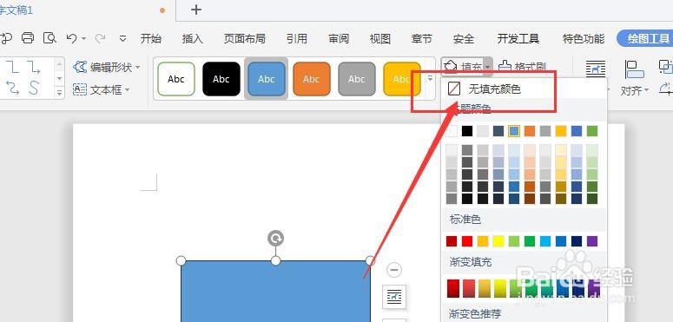Click the rotation handle above the rectangle

pyautogui.click(x=275, y=238)
